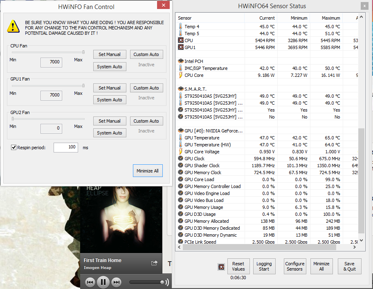Click the Maximum column header
The height and width of the screenshot is (289, 373).
pyautogui.click(x=326, y=18)
